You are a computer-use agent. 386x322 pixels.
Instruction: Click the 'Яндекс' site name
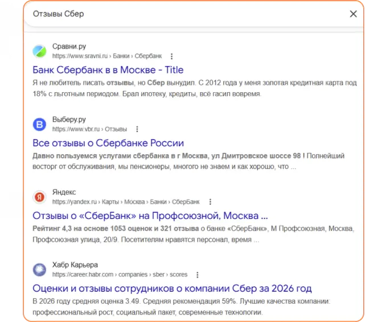pyautogui.click(x=64, y=192)
